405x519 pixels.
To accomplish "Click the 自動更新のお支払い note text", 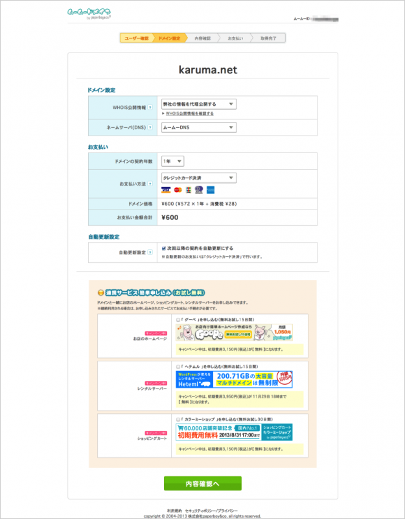I will click(212, 256).
